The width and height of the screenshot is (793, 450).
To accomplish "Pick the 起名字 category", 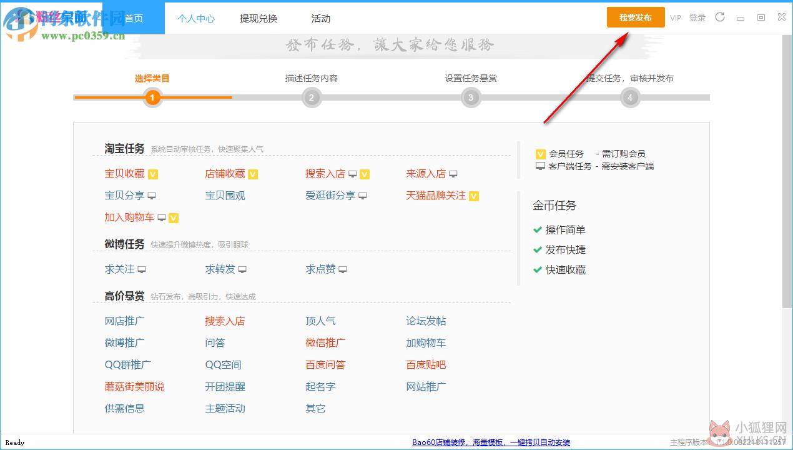I will click(x=320, y=387).
